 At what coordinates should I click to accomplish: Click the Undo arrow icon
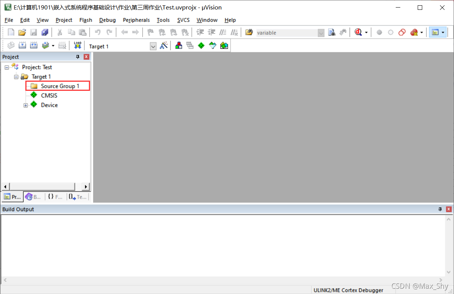98,33
